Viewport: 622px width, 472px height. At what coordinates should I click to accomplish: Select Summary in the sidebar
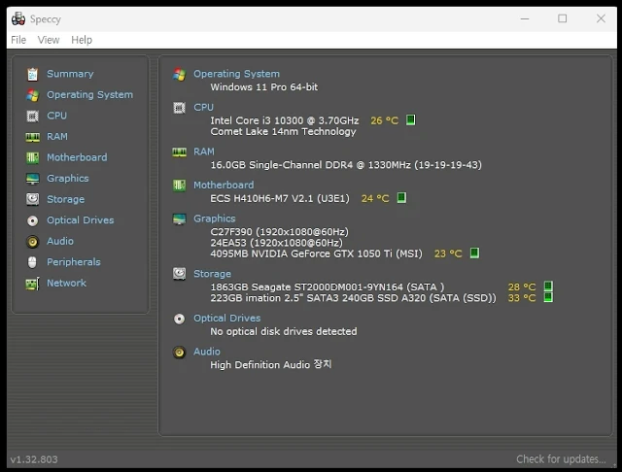coord(70,74)
